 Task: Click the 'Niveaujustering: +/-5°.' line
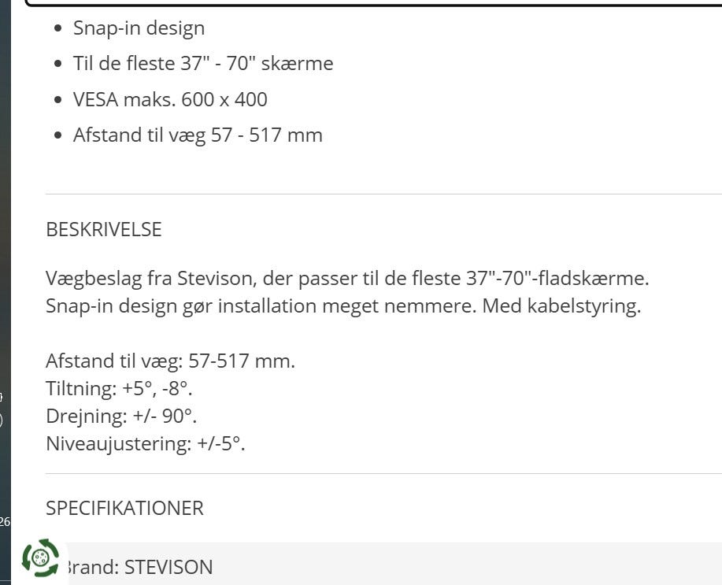point(146,443)
